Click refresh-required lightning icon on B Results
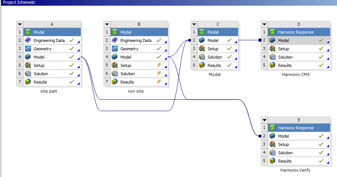The image size is (337, 177). [159, 82]
